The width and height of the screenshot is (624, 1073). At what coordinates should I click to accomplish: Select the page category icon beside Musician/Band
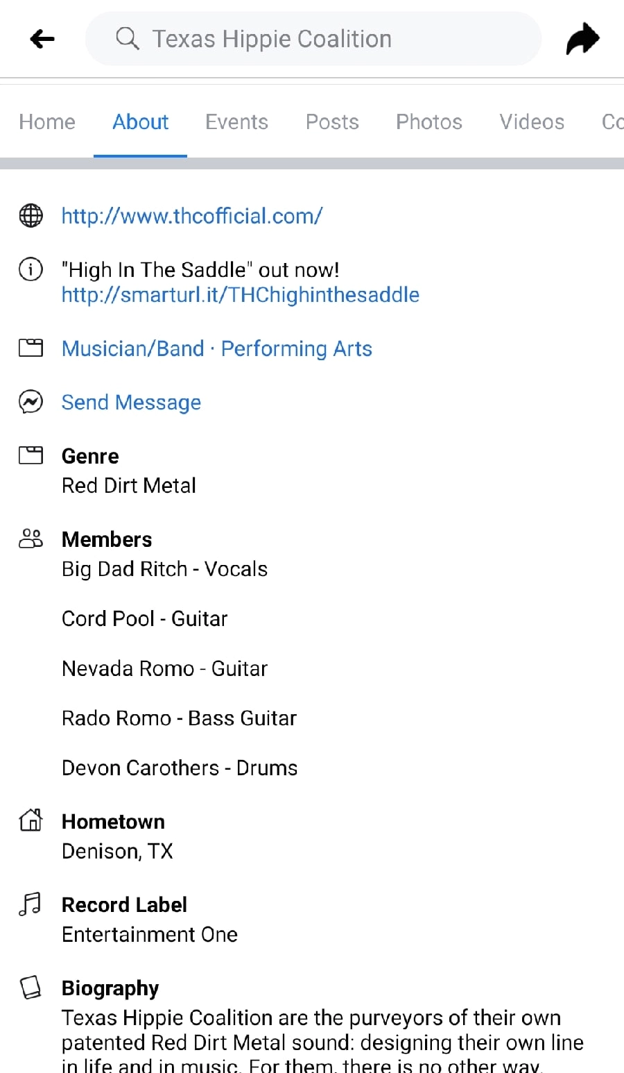click(x=30, y=348)
